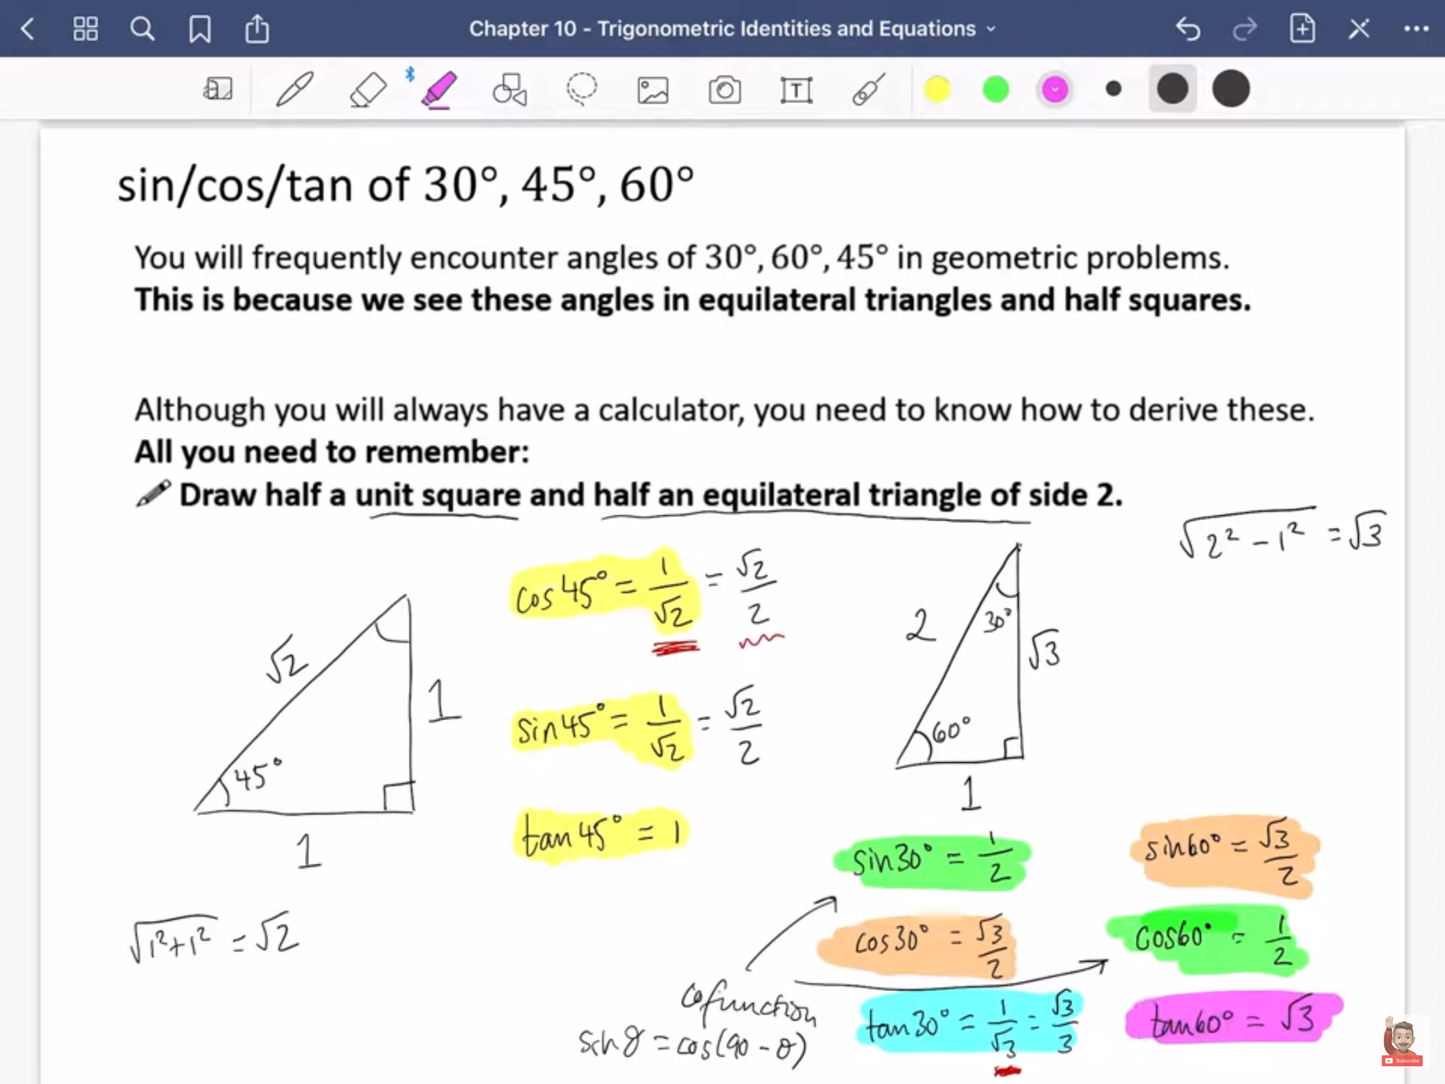Image resolution: width=1445 pixels, height=1084 pixels.
Task: Open the thumbnail grid page view
Action: tap(85, 29)
